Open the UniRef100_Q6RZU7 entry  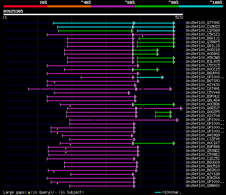coord(203,108)
